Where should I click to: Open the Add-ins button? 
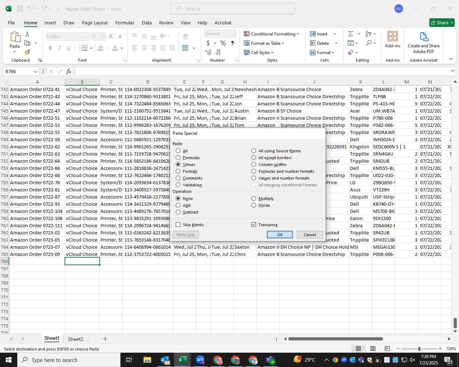pyautogui.click(x=393, y=40)
